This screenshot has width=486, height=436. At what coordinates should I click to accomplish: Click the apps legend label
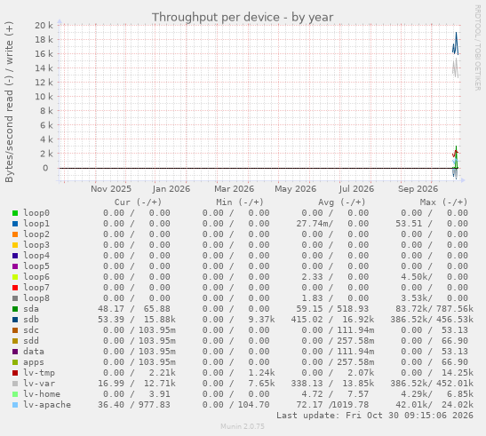(x=34, y=362)
